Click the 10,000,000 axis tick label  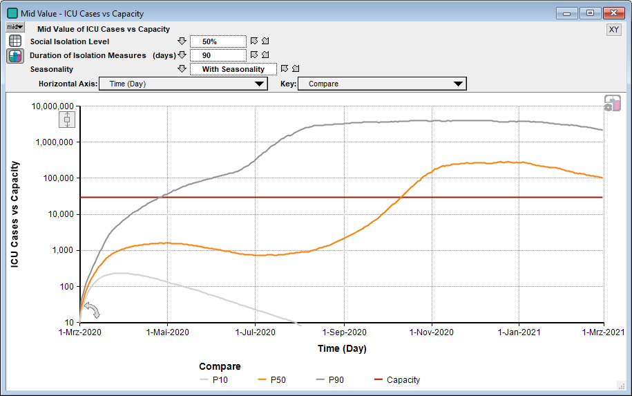52,106
